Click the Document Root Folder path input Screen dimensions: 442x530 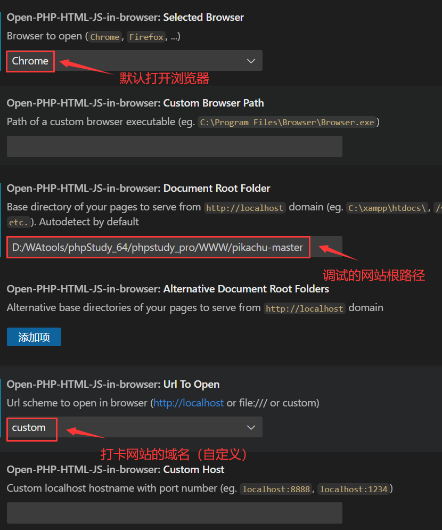click(x=174, y=247)
